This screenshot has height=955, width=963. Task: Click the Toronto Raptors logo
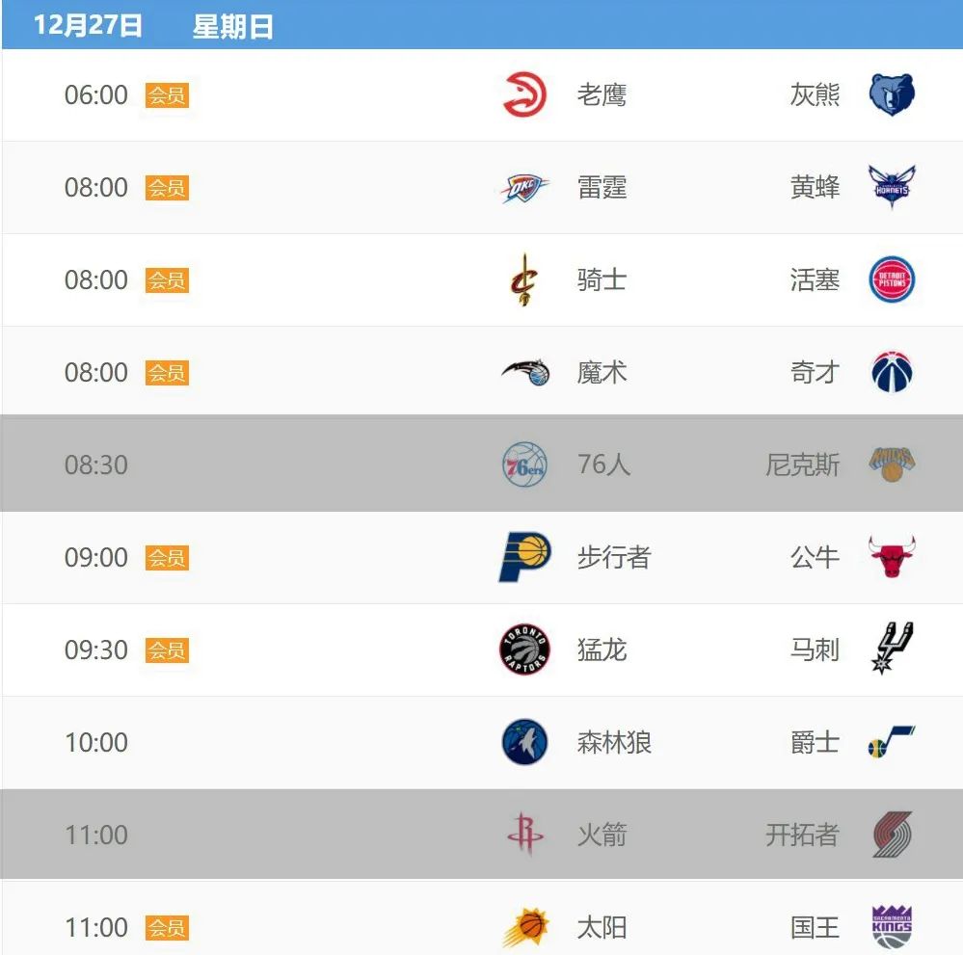[525, 650]
